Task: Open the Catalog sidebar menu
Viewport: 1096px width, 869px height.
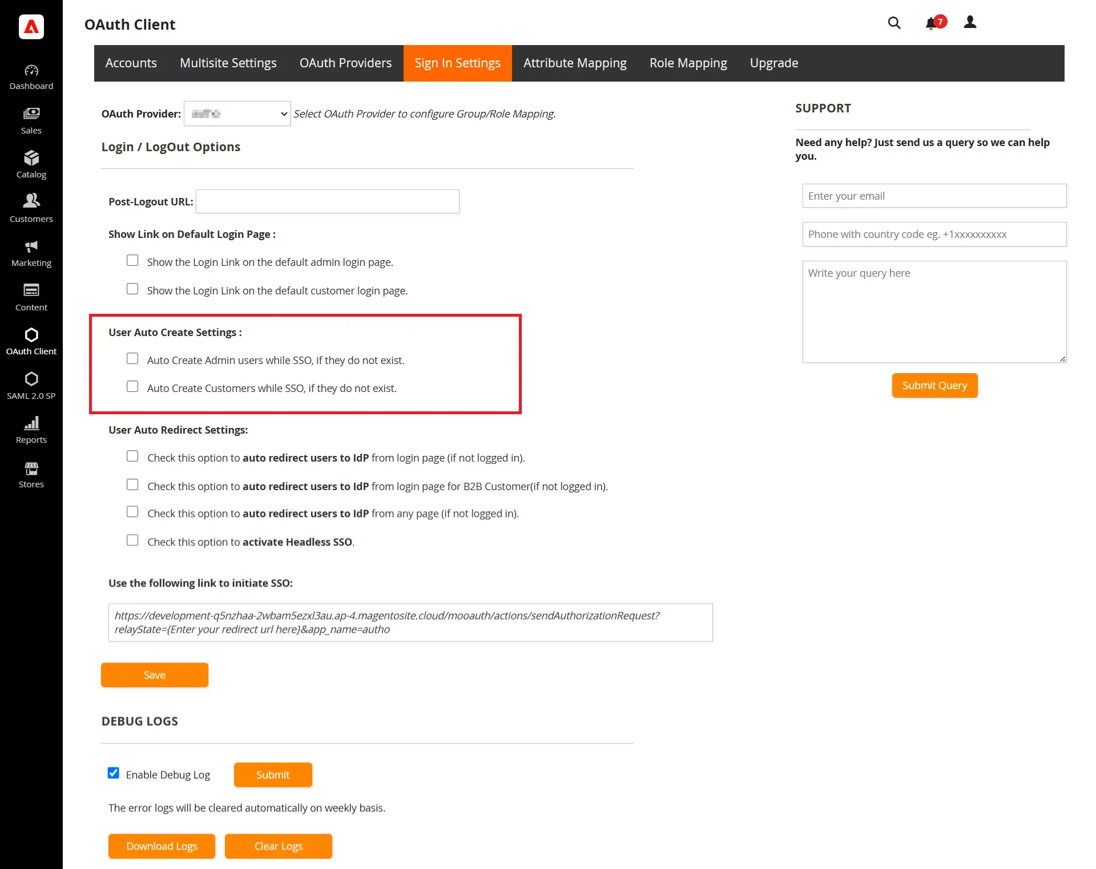Action: point(31,165)
